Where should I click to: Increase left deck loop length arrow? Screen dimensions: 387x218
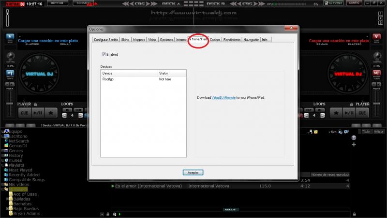pos(80,115)
